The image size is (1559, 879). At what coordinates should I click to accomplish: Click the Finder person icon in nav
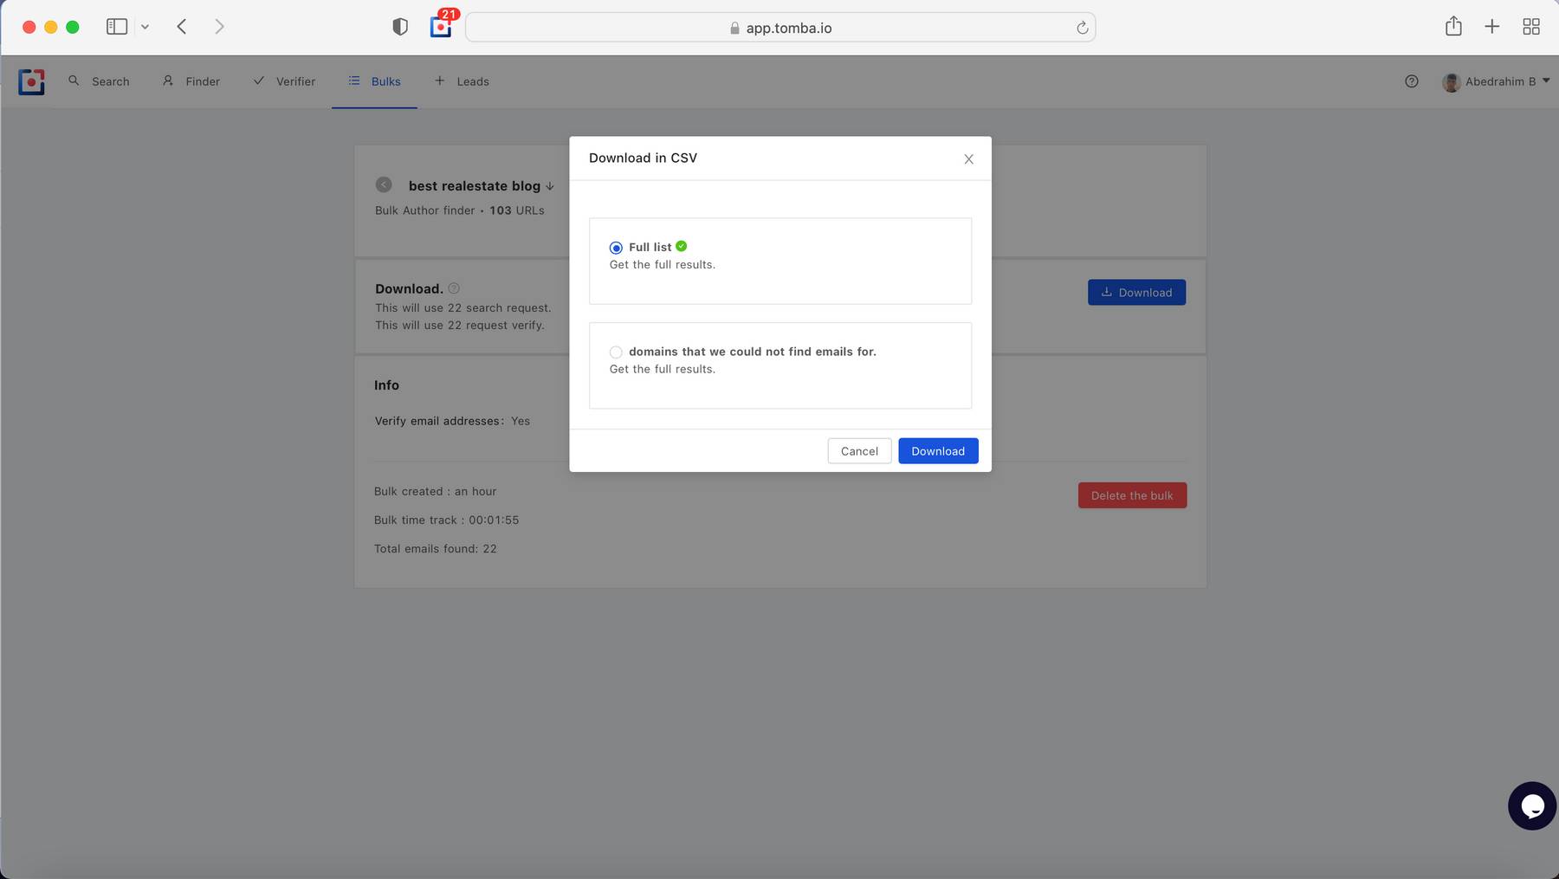pyautogui.click(x=168, y=81)
